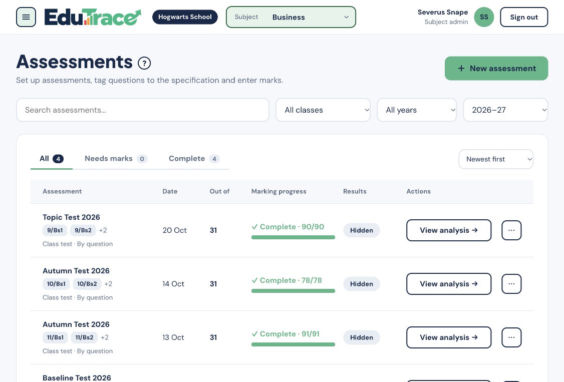Click the 10/Bs1 class tag

coord(56,284)
